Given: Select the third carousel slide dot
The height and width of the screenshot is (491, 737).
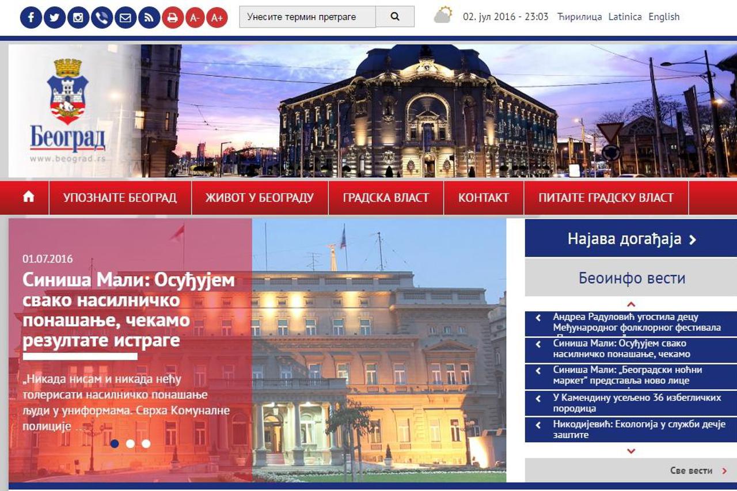Looking at the screenshot, I should tap(146, 443).
